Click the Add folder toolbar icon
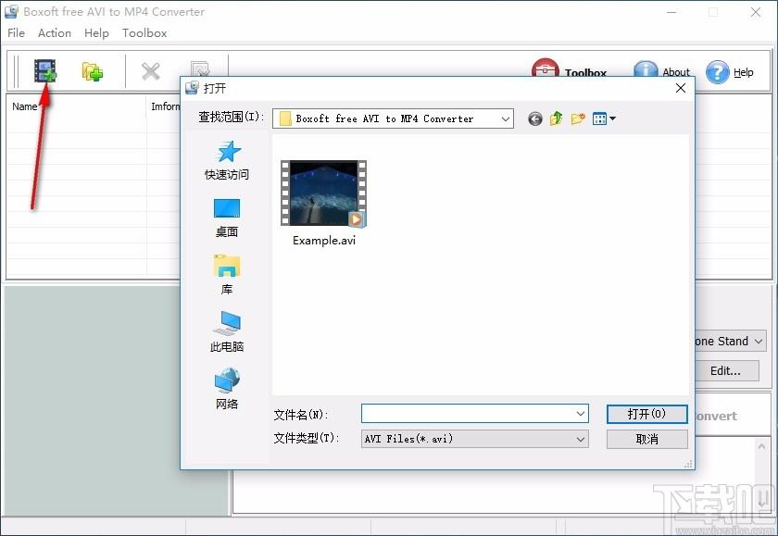 92,71
